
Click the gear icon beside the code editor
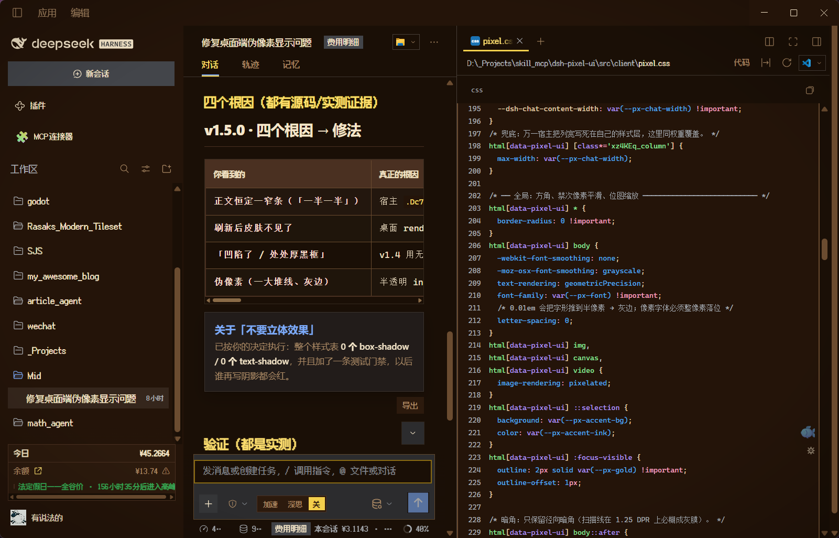click(811, 450)
